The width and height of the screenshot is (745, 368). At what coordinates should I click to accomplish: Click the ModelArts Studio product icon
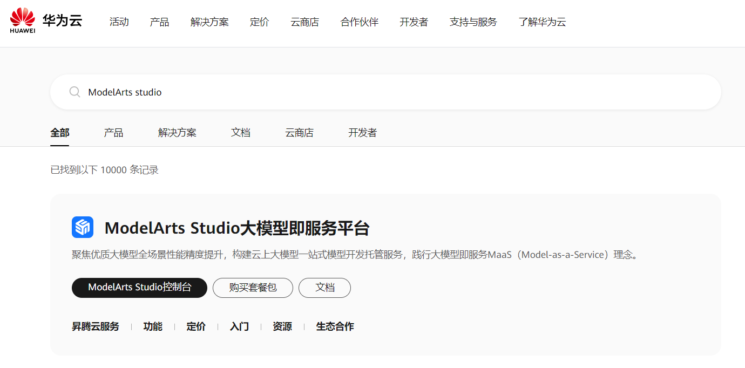(x=83, y=228)
